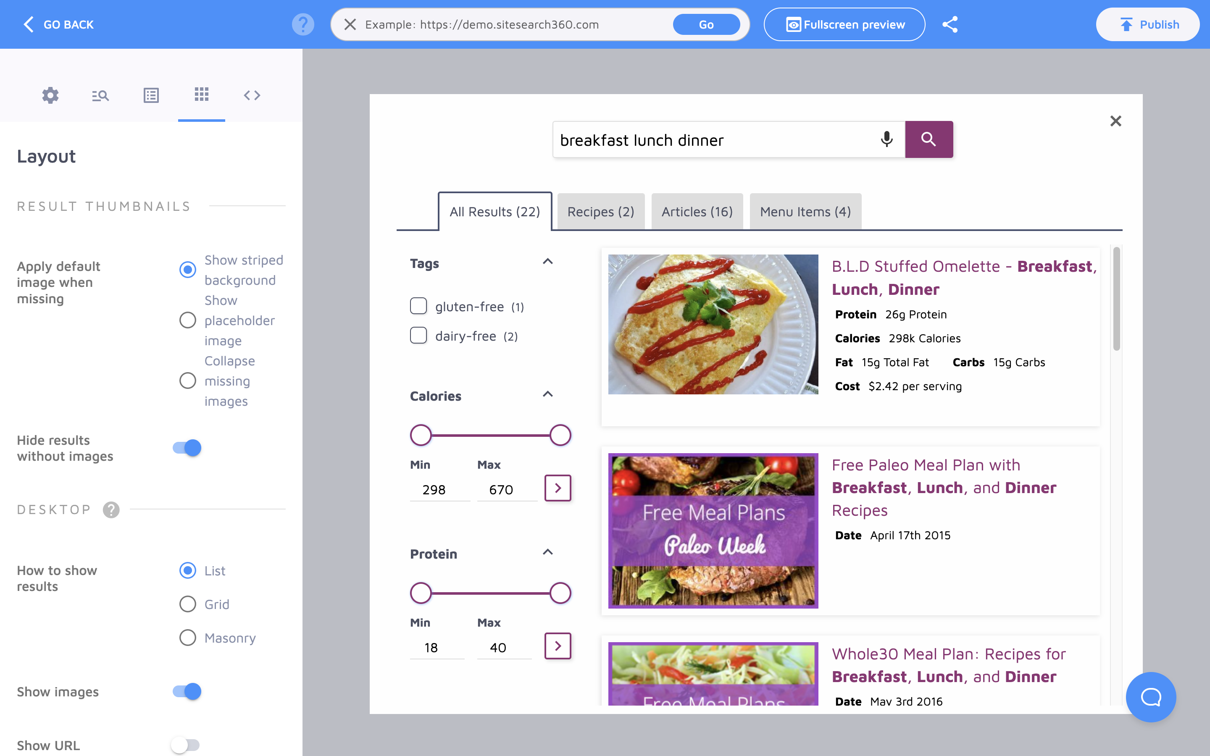Click the Publish button

1148,24
